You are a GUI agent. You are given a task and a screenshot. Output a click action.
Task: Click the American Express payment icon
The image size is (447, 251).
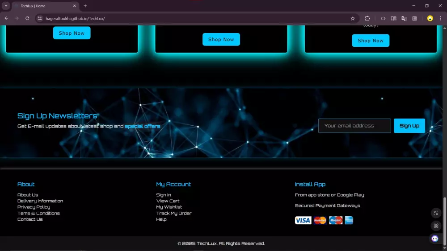click(349, 220)
